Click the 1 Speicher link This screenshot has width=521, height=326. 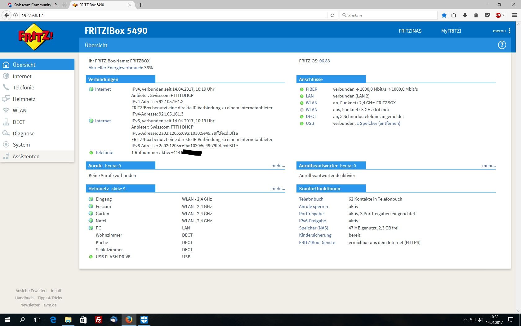[x=367, y=123]
